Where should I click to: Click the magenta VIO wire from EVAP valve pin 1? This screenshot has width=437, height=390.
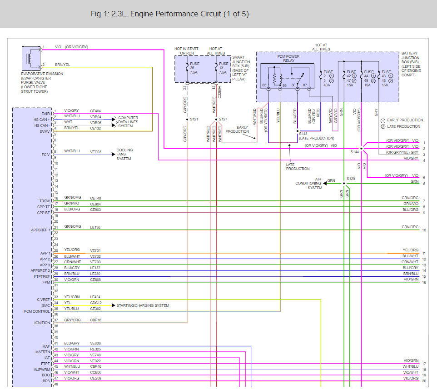(x=103, y=50)
